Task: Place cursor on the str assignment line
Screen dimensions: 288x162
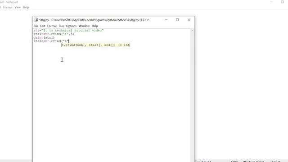Action: point(68,31)
